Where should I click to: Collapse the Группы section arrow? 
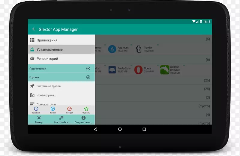[88, 77]
